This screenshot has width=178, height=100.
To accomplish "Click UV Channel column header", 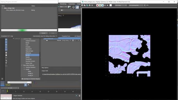I will (x=78, y=36).
